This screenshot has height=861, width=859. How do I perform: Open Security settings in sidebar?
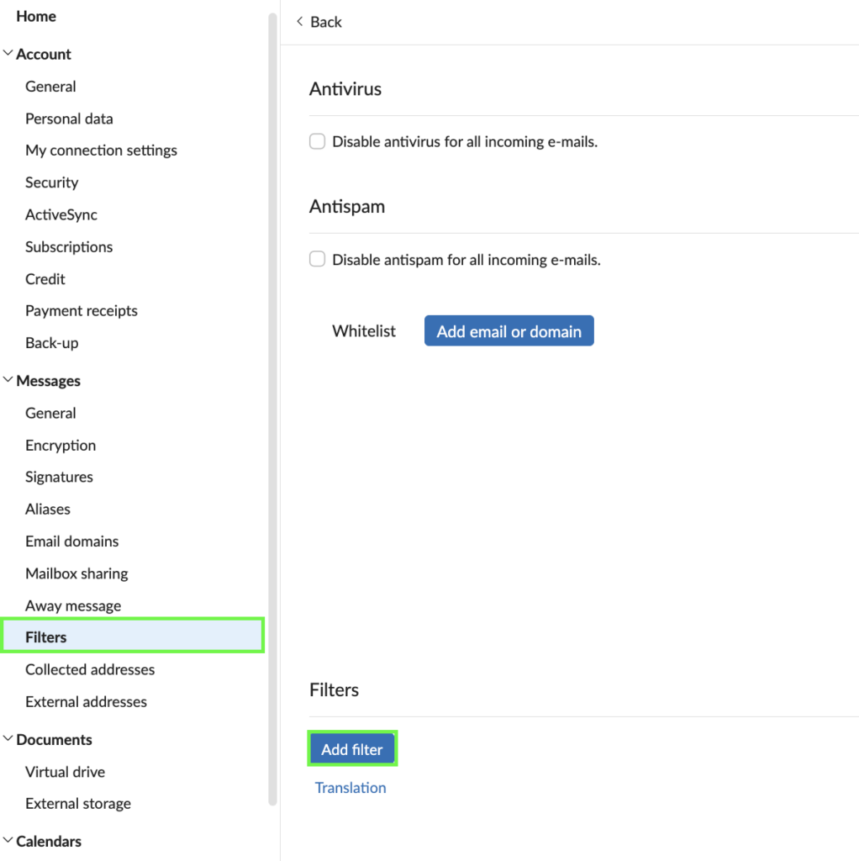pyautogui.click(x=51, y=182)
